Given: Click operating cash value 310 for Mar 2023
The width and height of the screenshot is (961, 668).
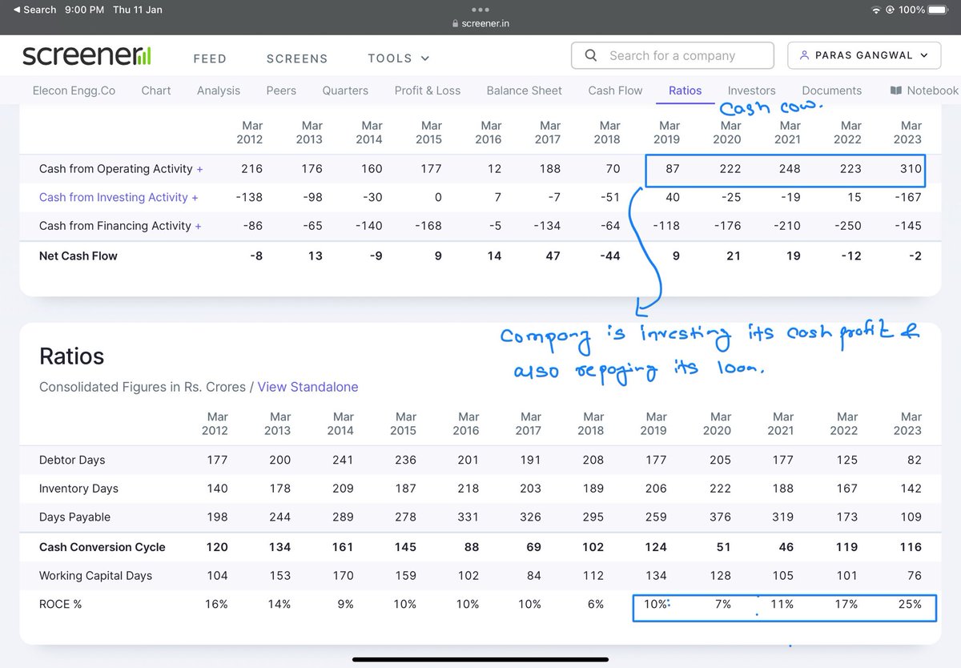Looking at the screenshot, I should [x=910, y=169].
